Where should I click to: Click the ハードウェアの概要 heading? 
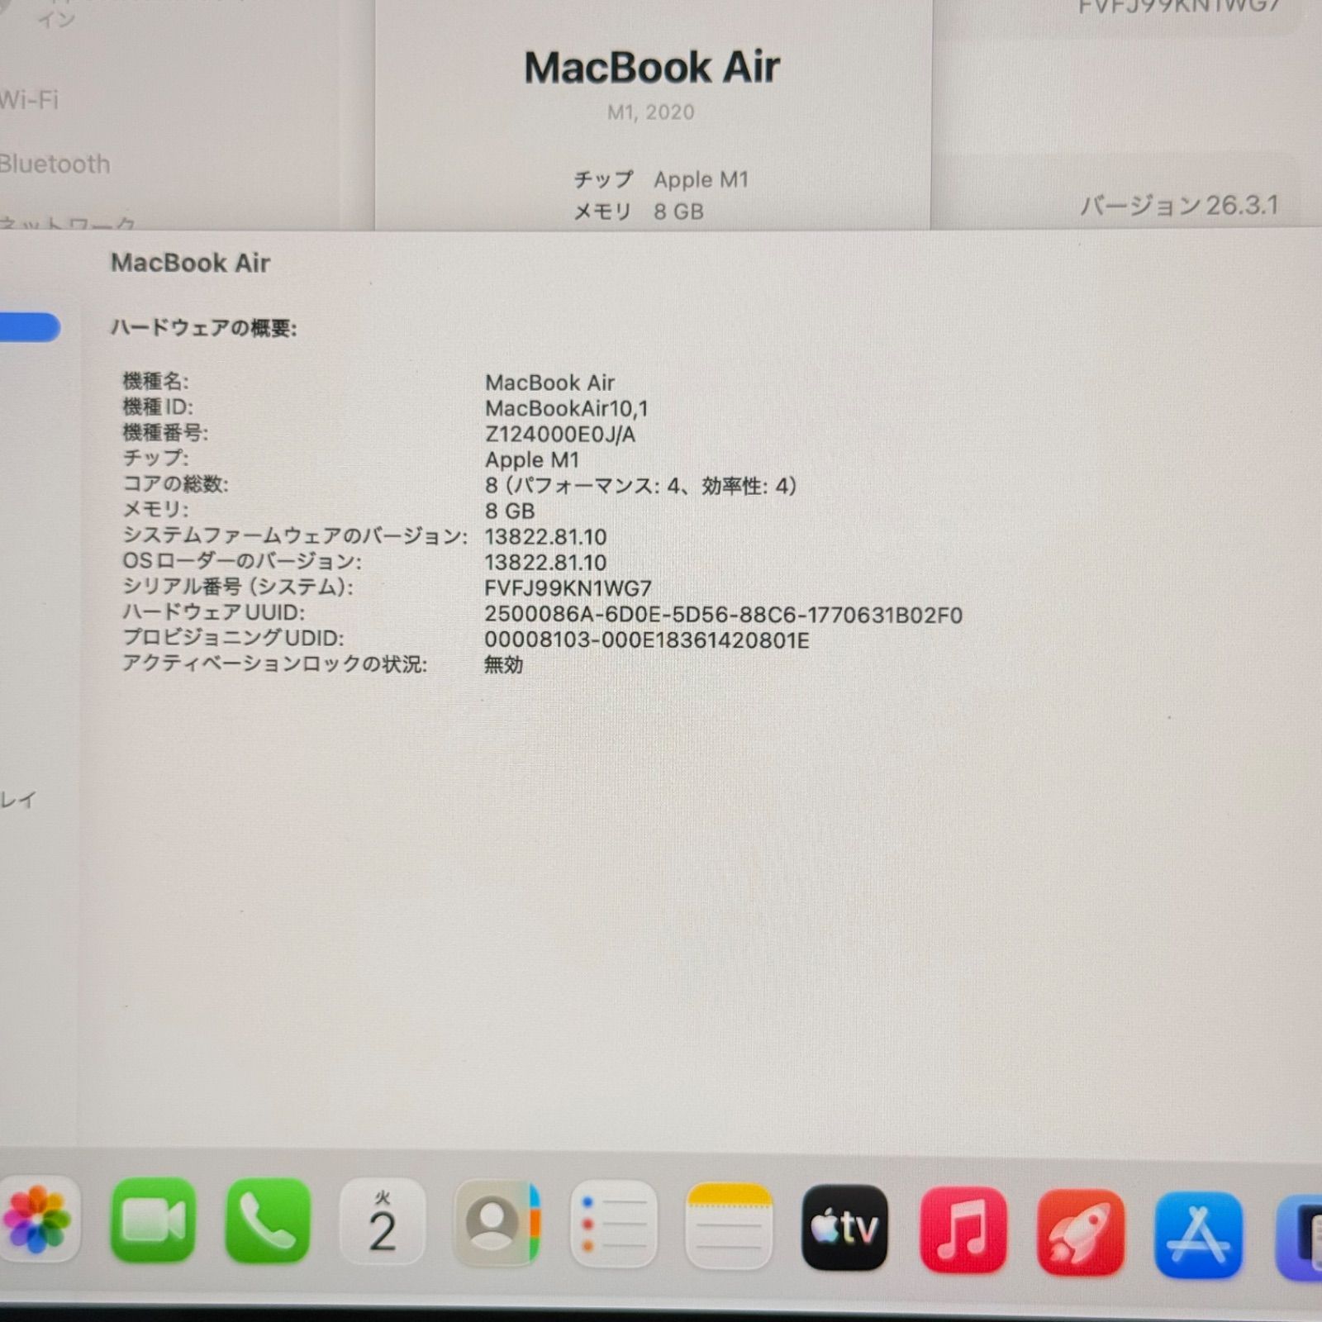[203, 328]
